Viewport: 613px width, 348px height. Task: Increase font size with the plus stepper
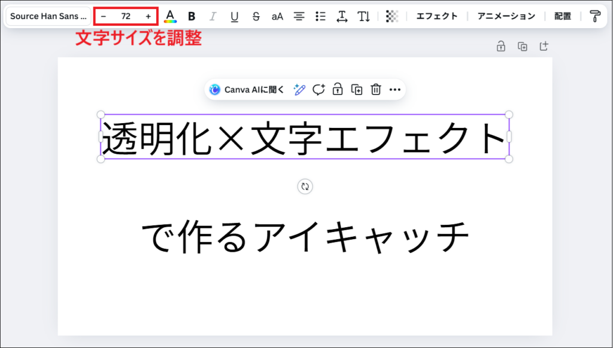click(148, 16)
